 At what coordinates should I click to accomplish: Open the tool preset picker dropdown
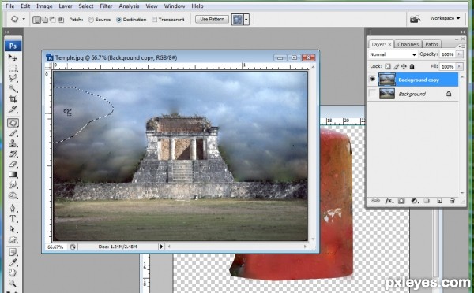click(x=24, y=19)
